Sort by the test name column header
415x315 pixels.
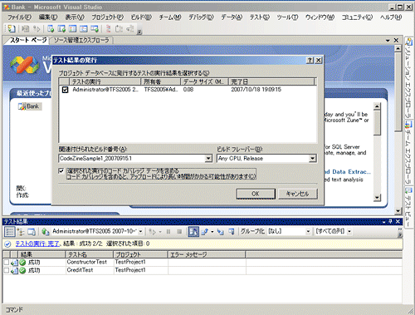point(89,254)
